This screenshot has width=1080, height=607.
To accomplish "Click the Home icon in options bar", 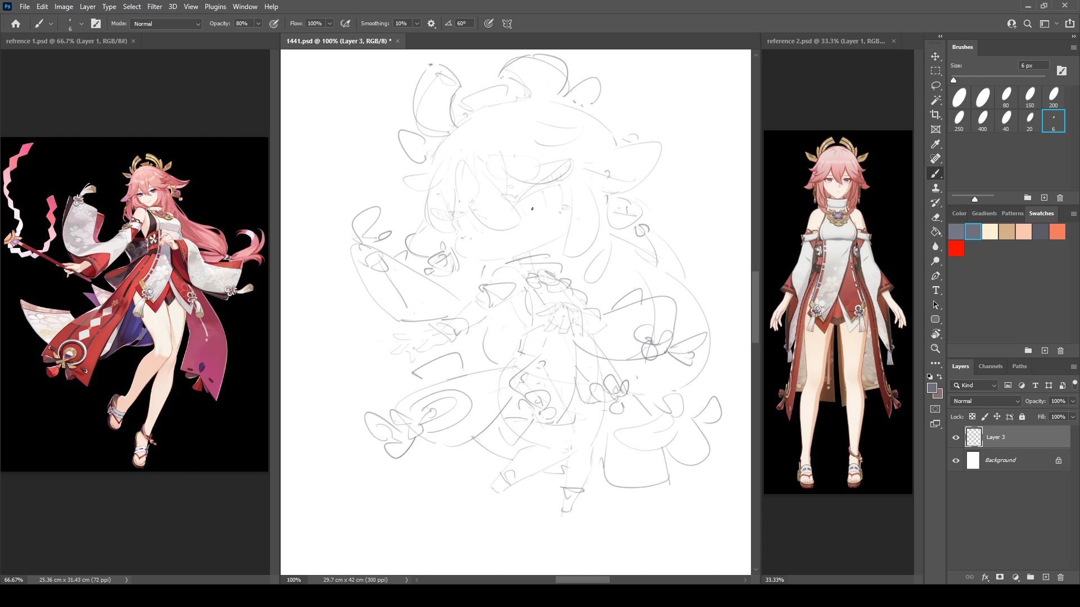I will pyautogui.click(x=16, y=24).
